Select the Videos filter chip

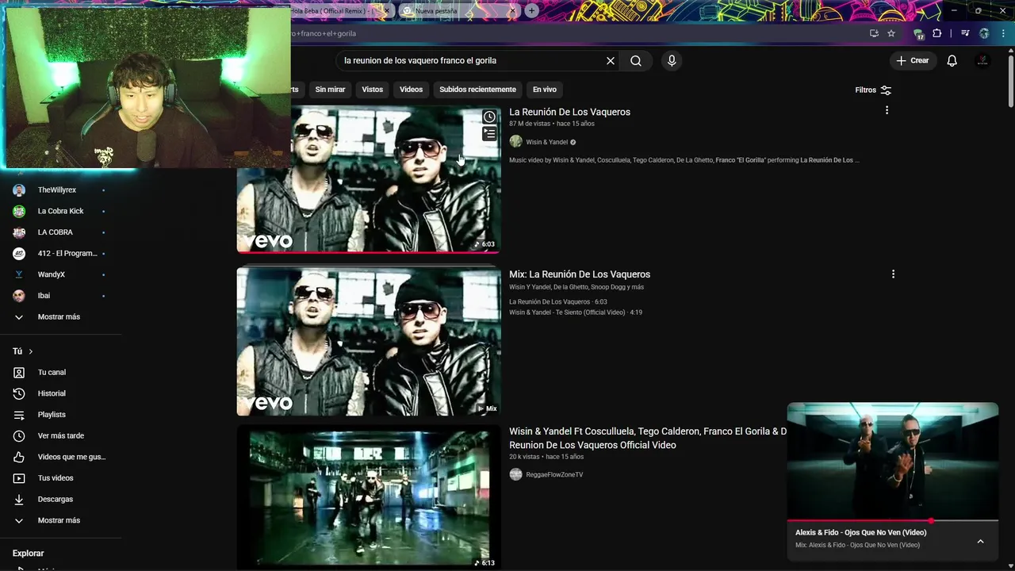[411, 90]
